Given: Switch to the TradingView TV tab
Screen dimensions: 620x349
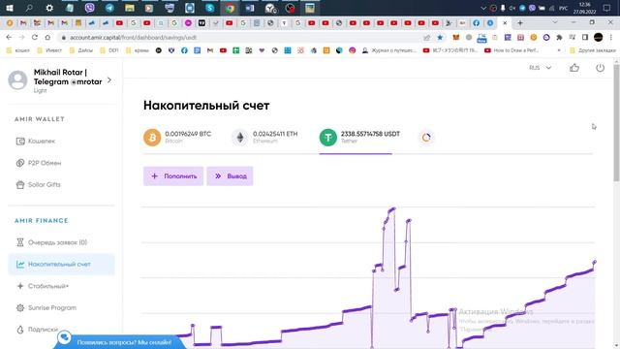Looking at the screenshot, I should (201, 23).
